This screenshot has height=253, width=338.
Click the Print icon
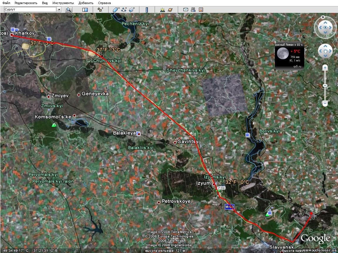[193, 10]
